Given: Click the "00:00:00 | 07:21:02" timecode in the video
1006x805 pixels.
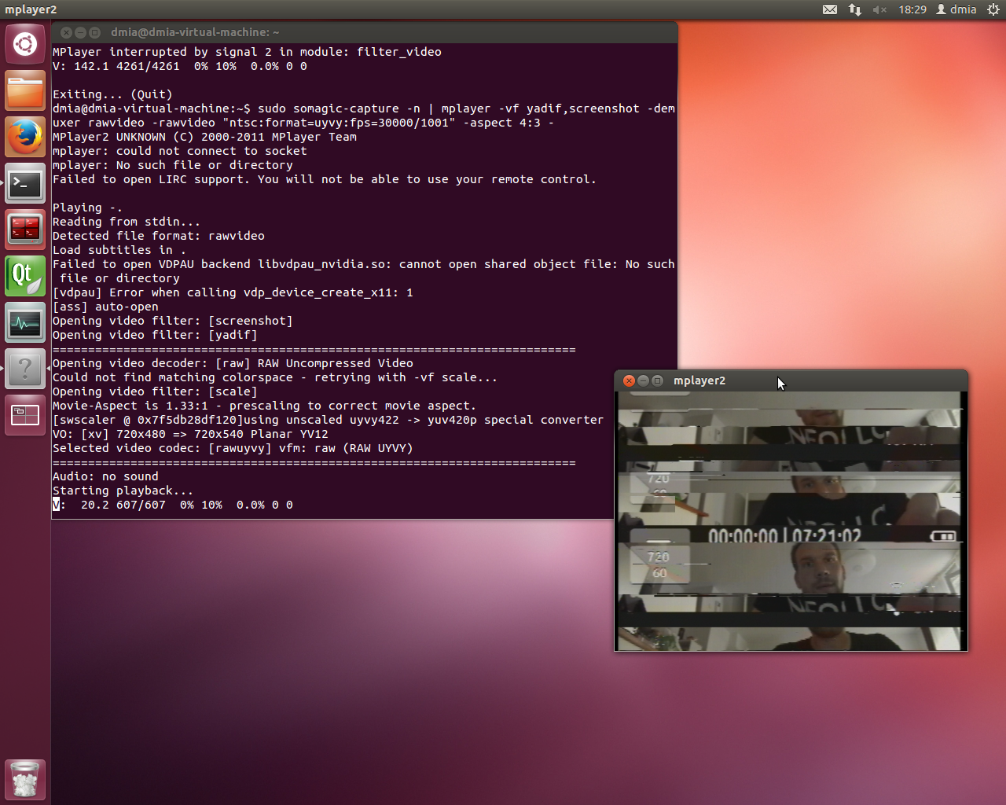Looking at the screenshot, I should point(784,536).
